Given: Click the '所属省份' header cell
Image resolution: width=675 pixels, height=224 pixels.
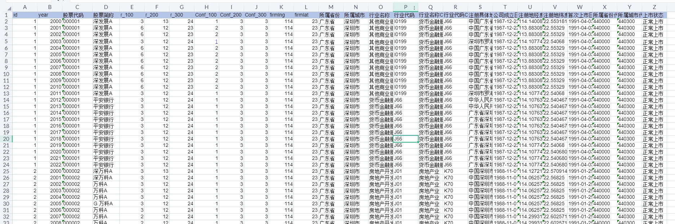Looking at the screenshot, I should [331, 15].
